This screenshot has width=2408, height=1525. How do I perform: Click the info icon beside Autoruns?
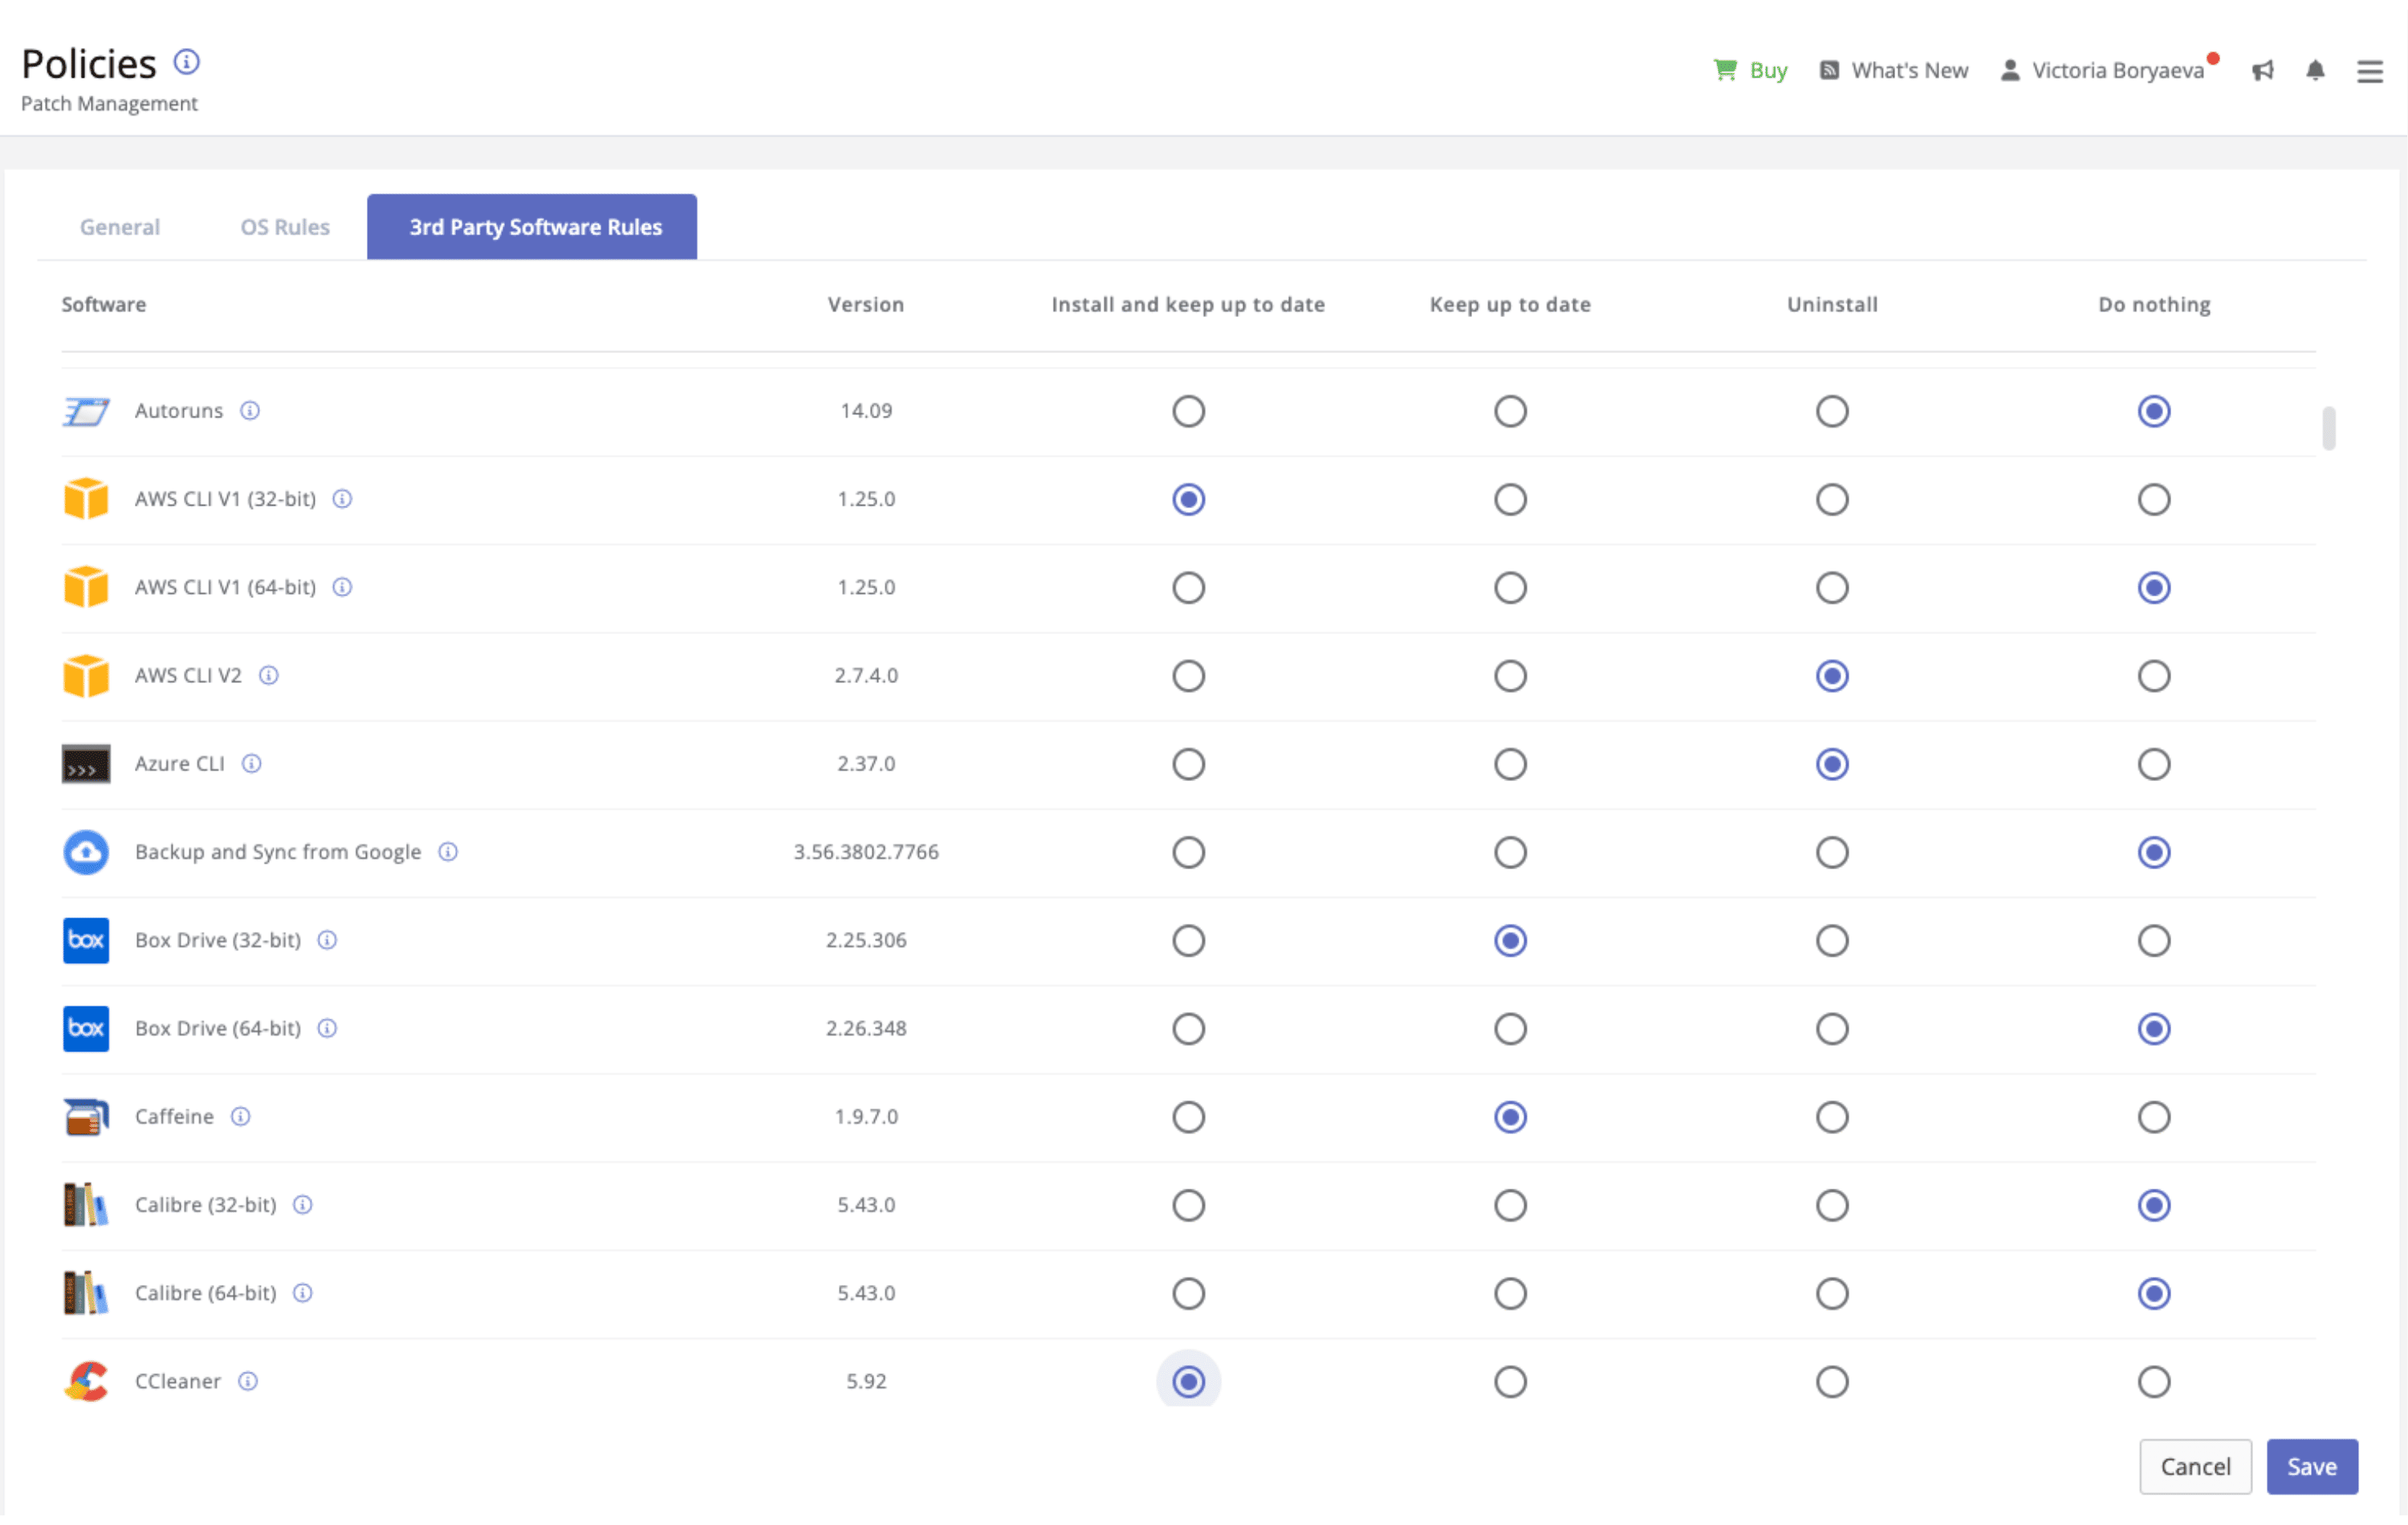[x=250, y=411]
